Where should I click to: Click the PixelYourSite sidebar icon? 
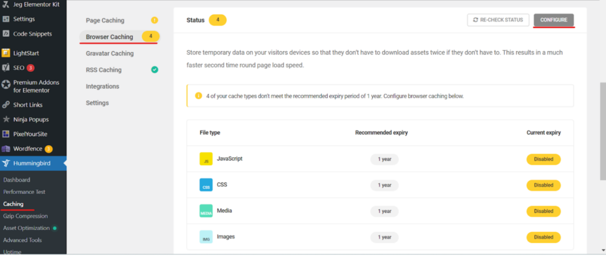pos(6,134)
